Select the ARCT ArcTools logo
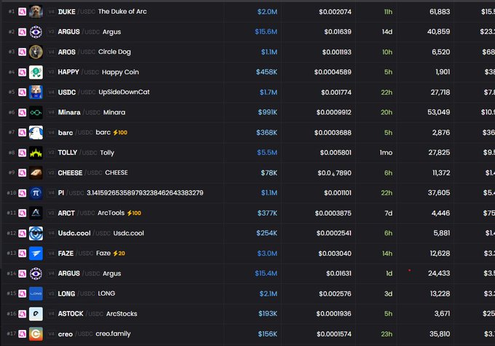The height and width of the screenshot is (346, 495). click(x=36, y=213)
